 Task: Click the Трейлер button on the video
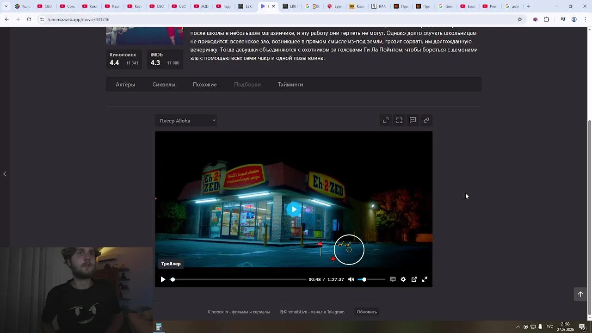tap(171, 264)
